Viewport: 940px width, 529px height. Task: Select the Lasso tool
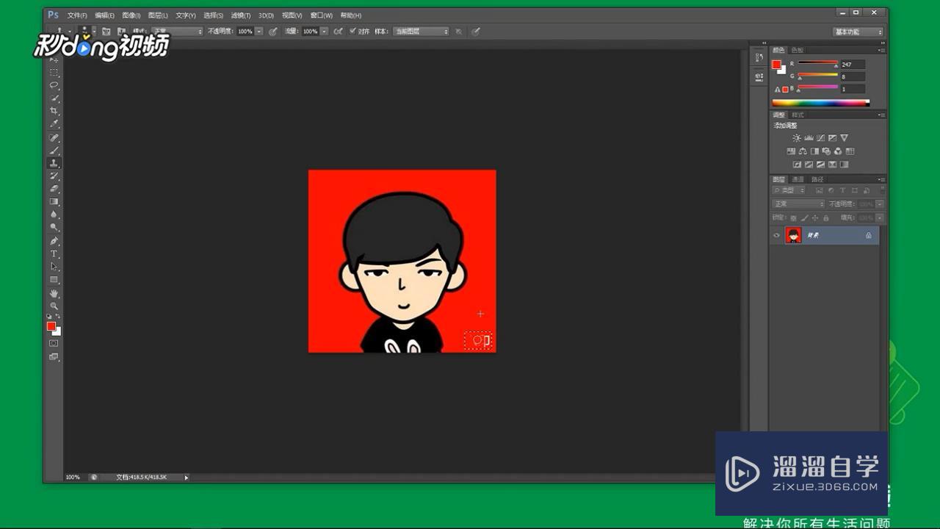(x=54, y=85)
